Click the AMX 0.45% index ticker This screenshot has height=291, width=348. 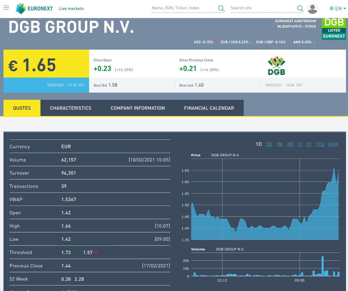tap(304, 42)
